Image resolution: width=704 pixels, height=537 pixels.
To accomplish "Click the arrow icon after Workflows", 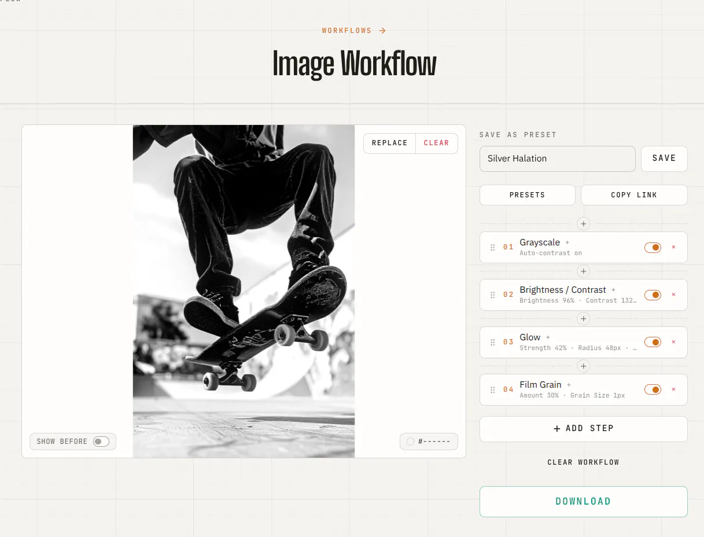I will point(382,31).
